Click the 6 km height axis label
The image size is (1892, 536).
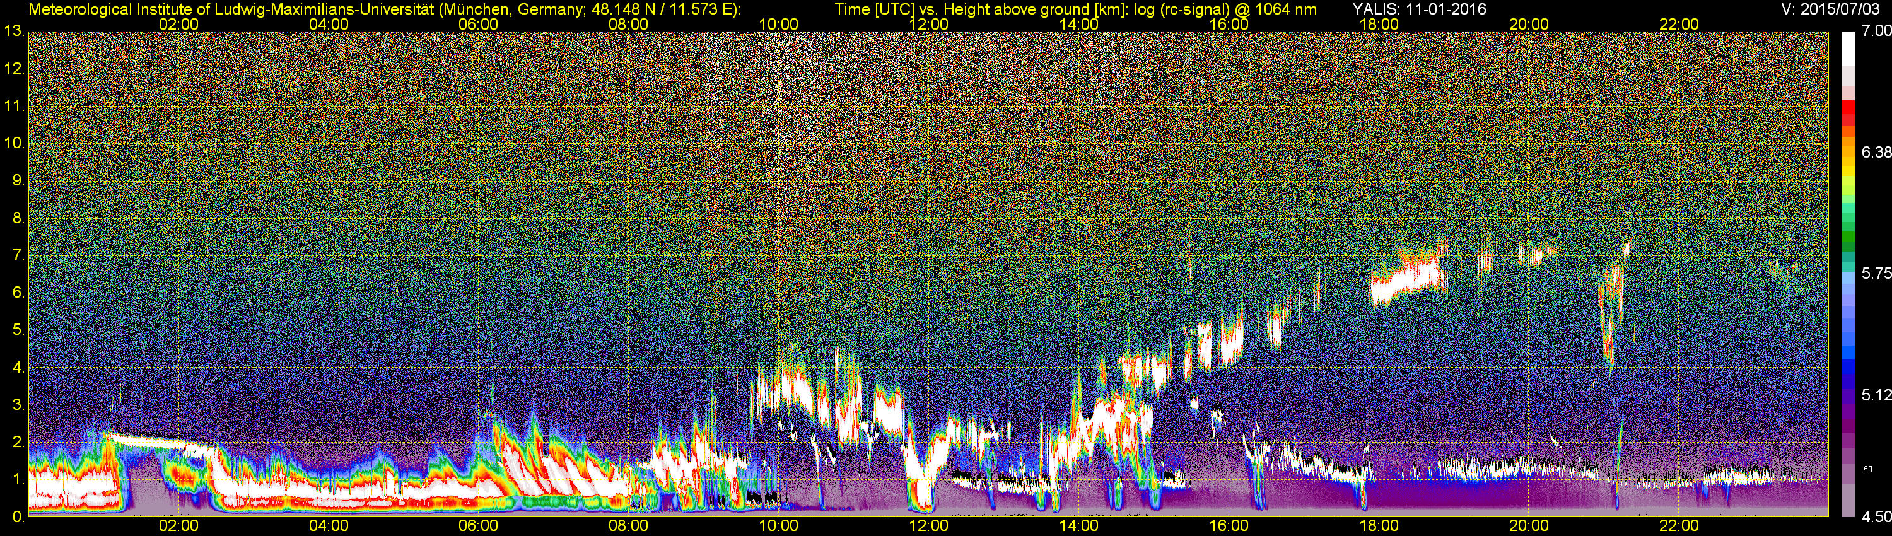pos(18,293)
